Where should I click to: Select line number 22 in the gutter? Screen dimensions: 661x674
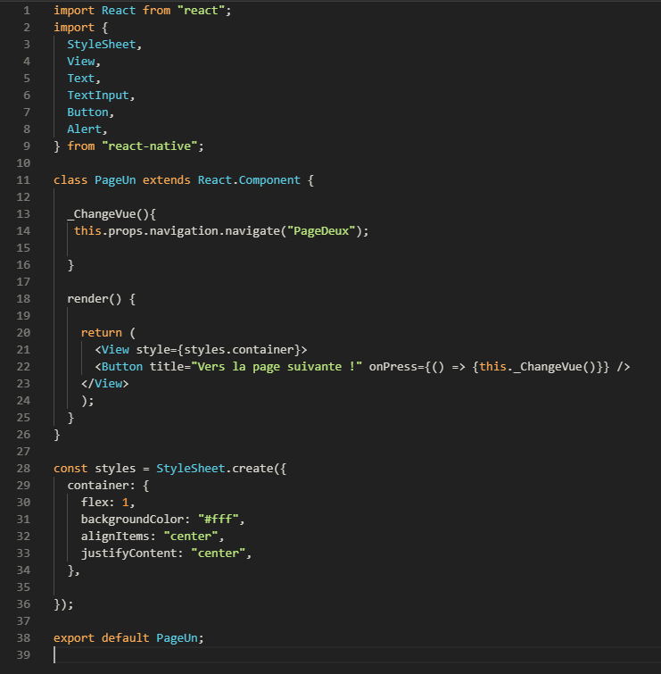[23, 367]
